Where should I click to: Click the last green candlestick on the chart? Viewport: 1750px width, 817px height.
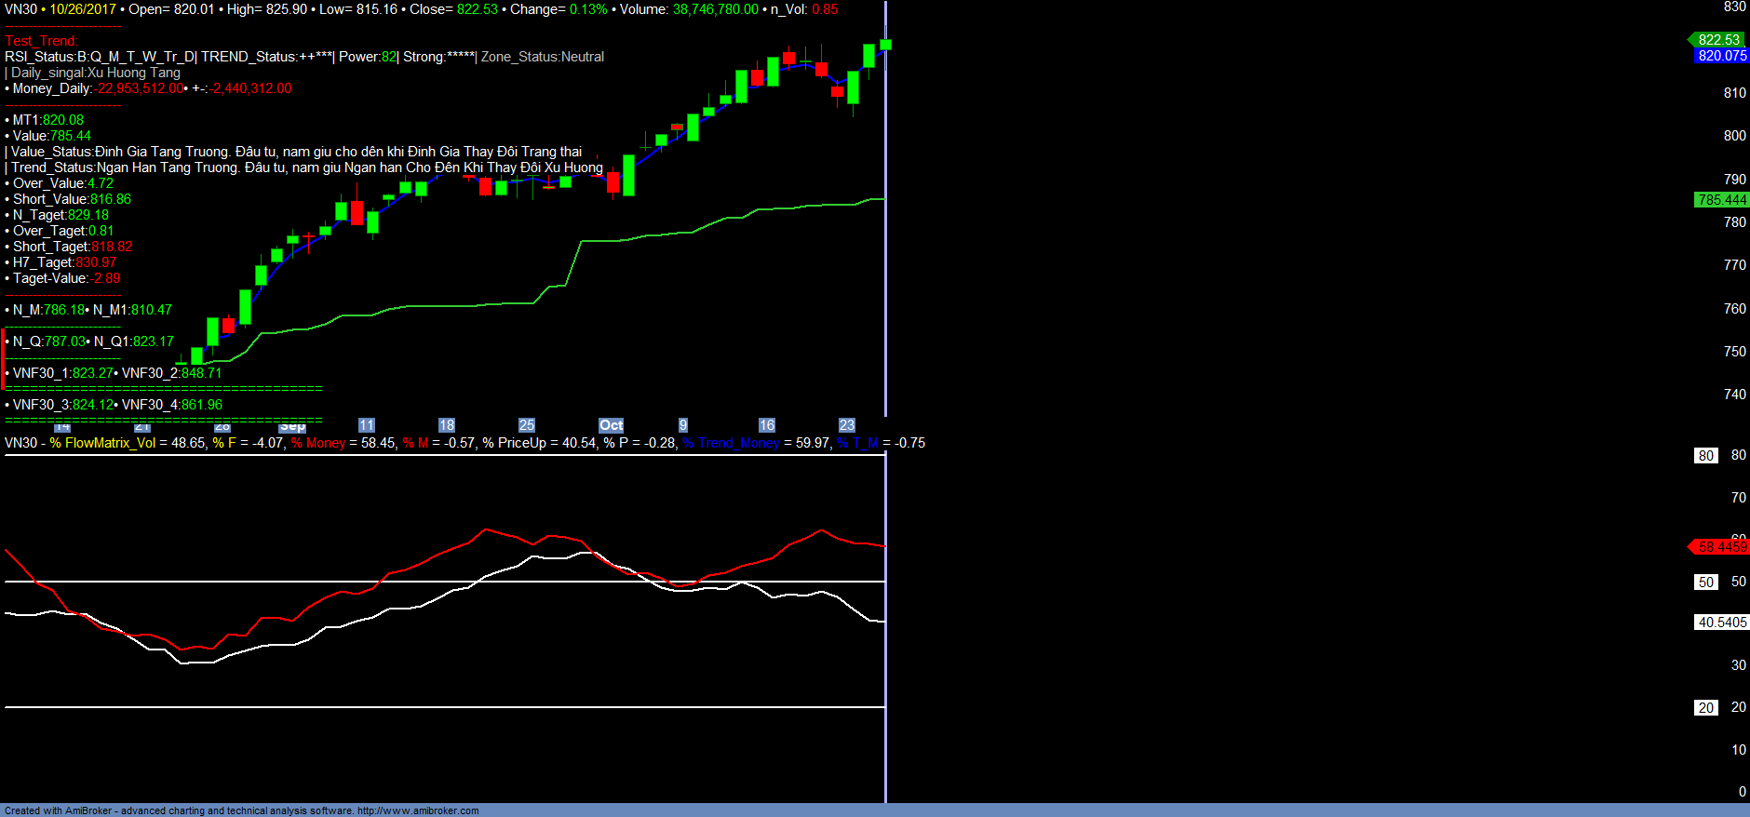(885, 45)
